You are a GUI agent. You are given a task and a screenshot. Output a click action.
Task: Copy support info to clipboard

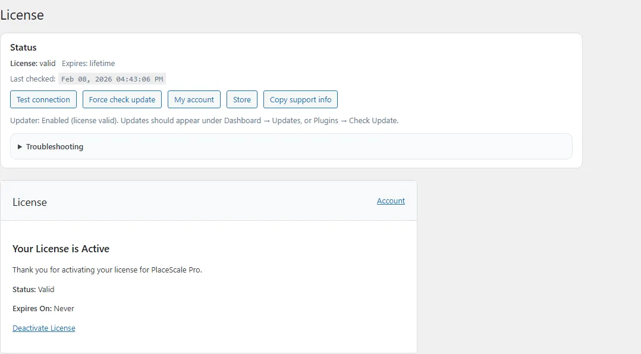coord(300,99)
